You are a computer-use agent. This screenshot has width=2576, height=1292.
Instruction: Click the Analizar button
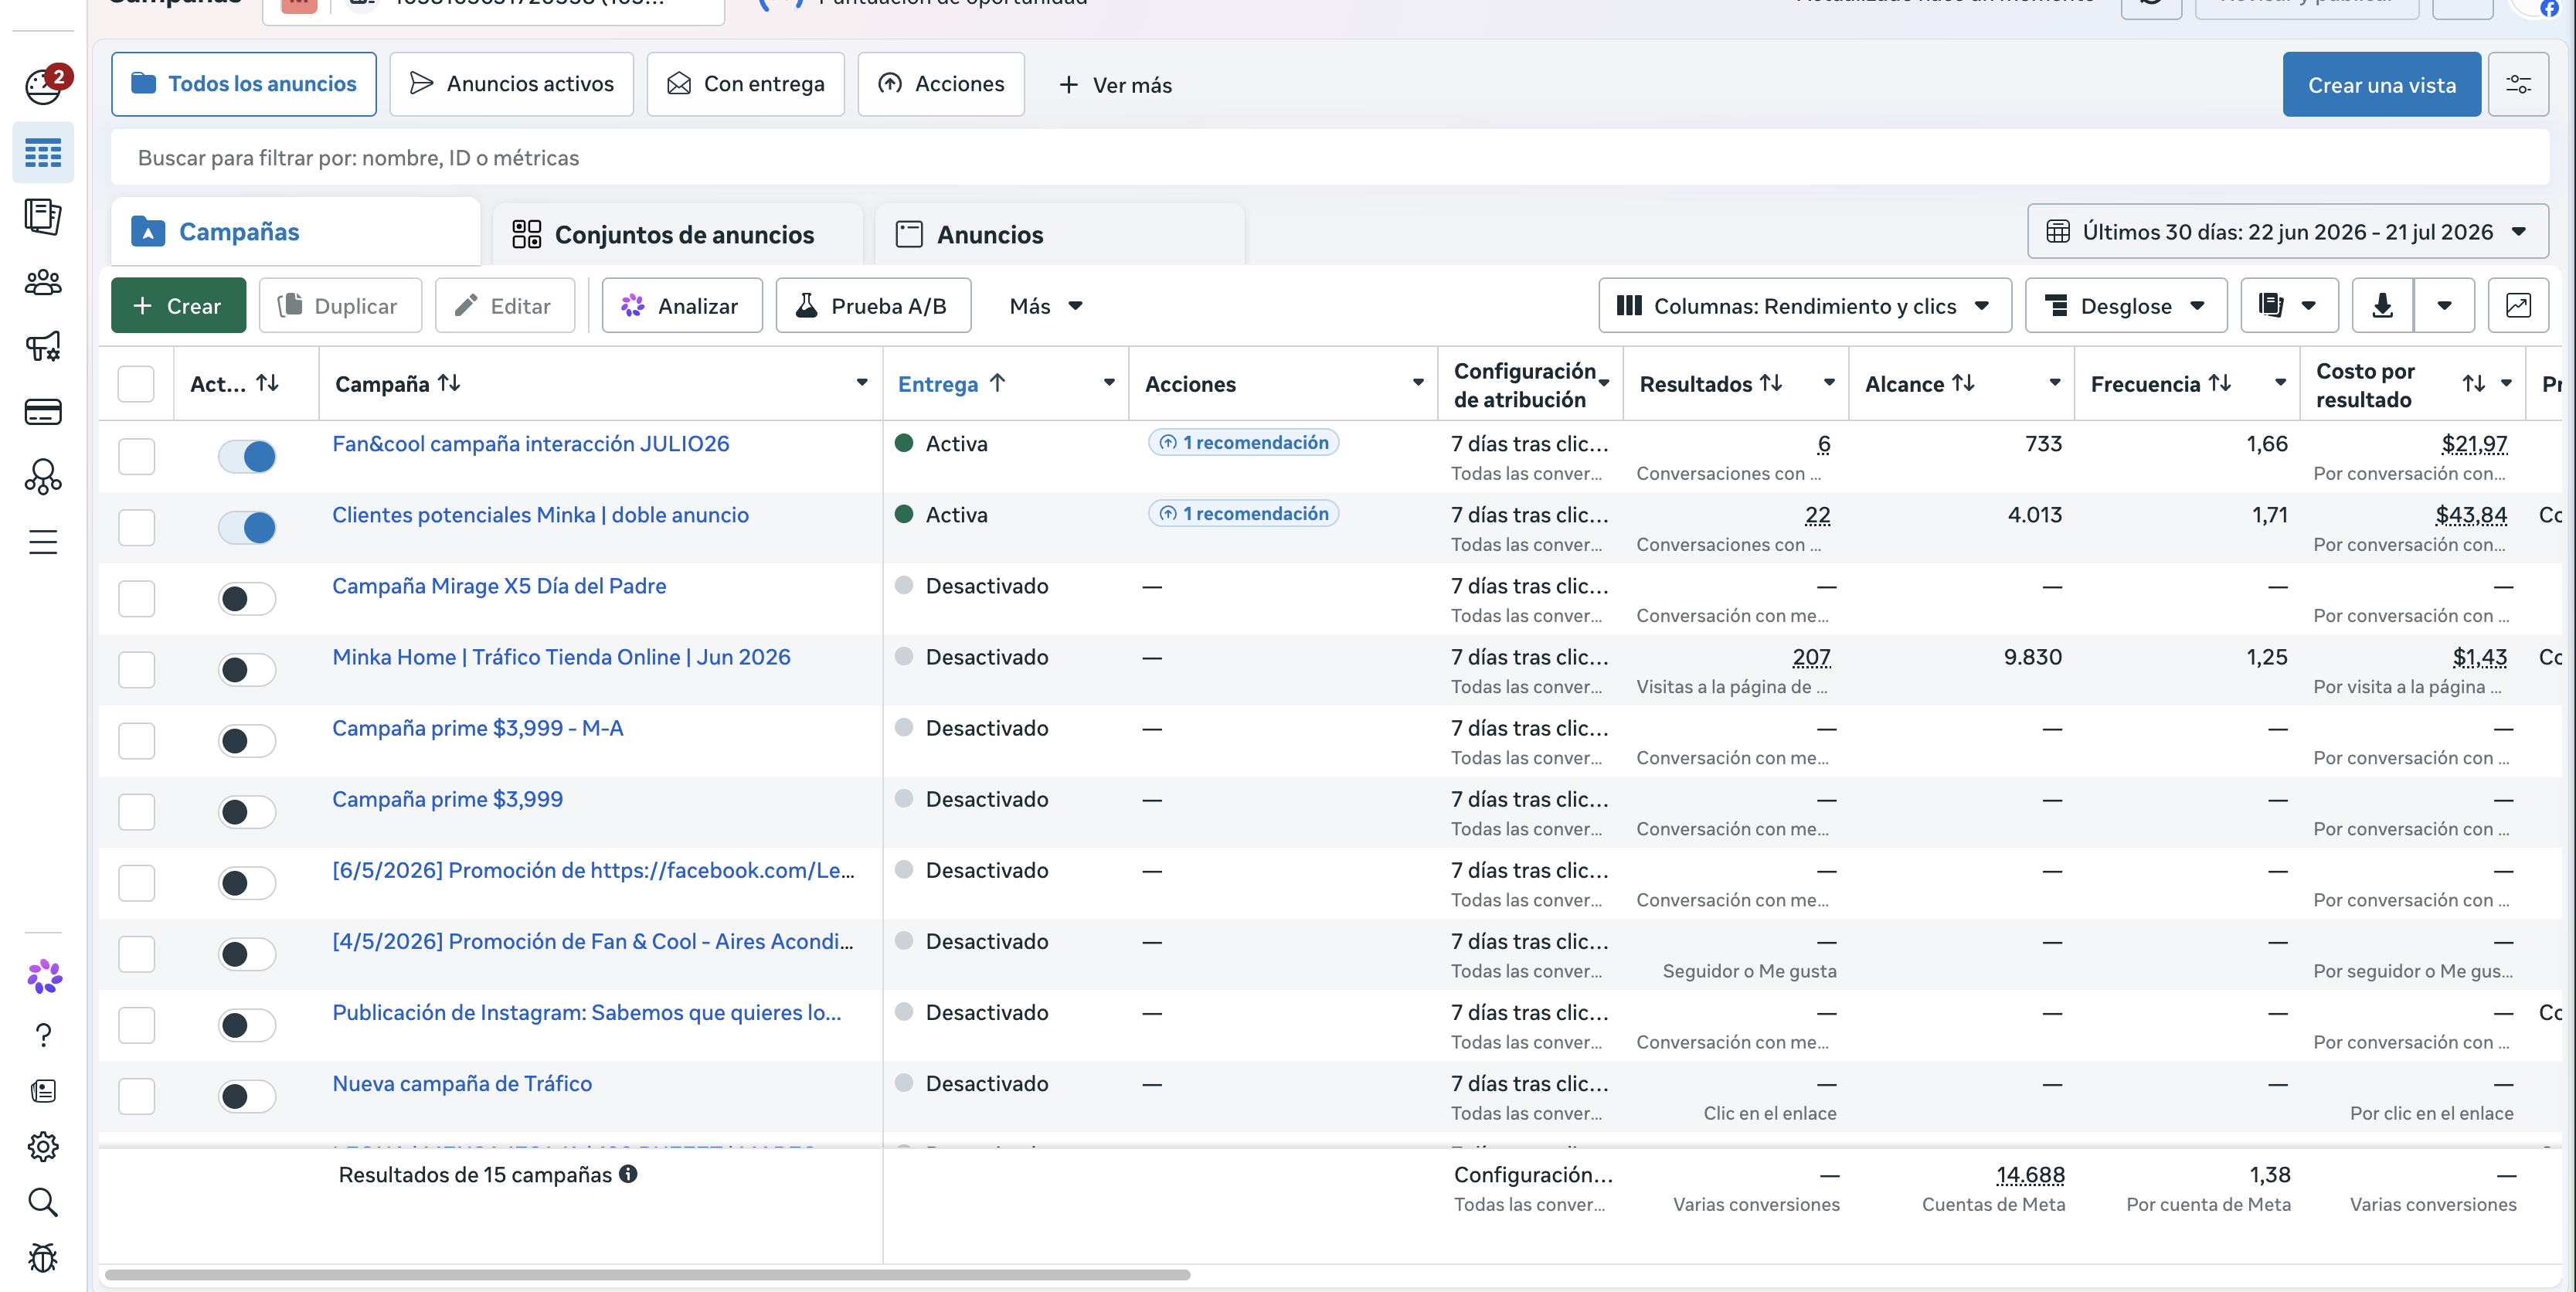[x=682, y=306]
